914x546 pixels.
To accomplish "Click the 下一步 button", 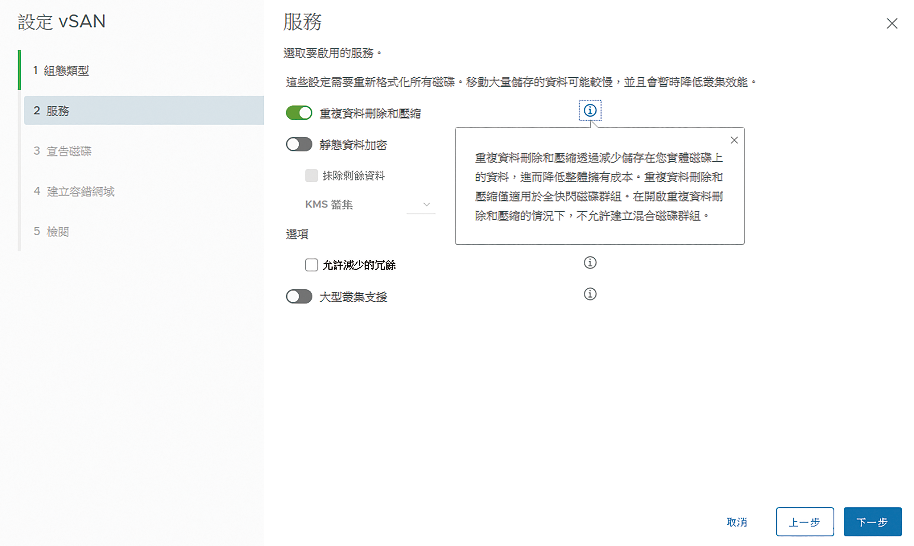I will 873,522.
